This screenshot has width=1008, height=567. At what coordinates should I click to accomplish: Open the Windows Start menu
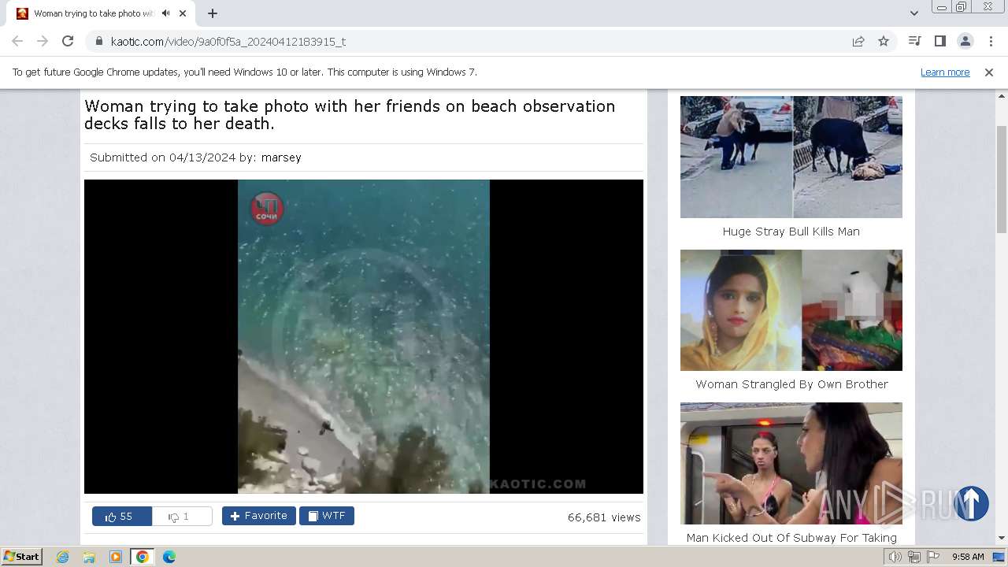click(x=22, y=557)
